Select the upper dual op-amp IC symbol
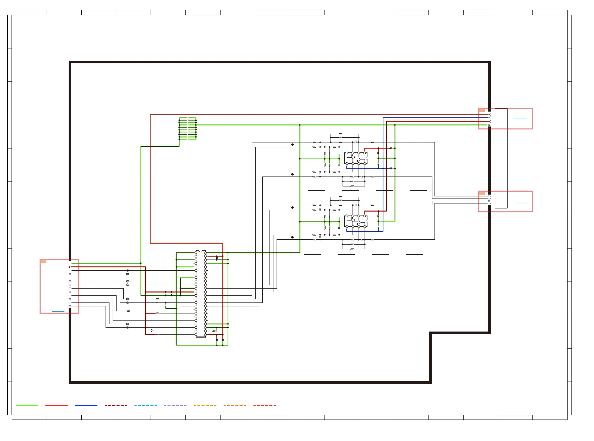 [356, 158]
